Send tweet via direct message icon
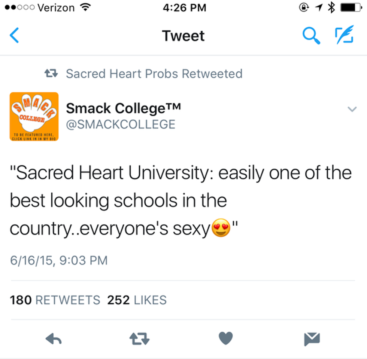 tap(312, 339)
